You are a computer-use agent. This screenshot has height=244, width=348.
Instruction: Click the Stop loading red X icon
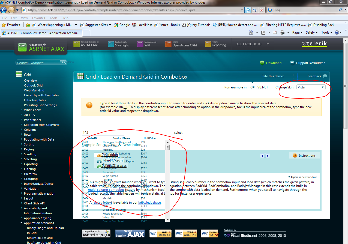pyautogui.click(x=261, y=10)
